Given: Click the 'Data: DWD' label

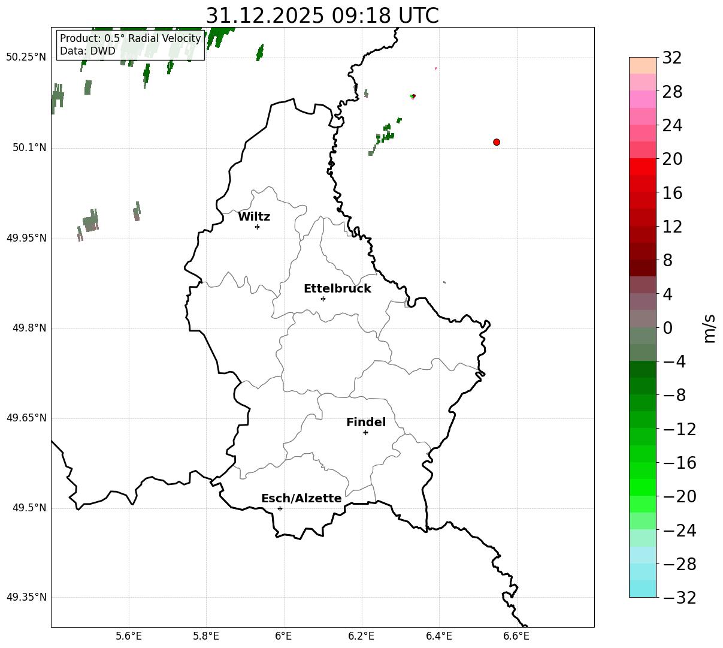Looking at the screenshot, I should pyautogui.click(x=87, y=52).
